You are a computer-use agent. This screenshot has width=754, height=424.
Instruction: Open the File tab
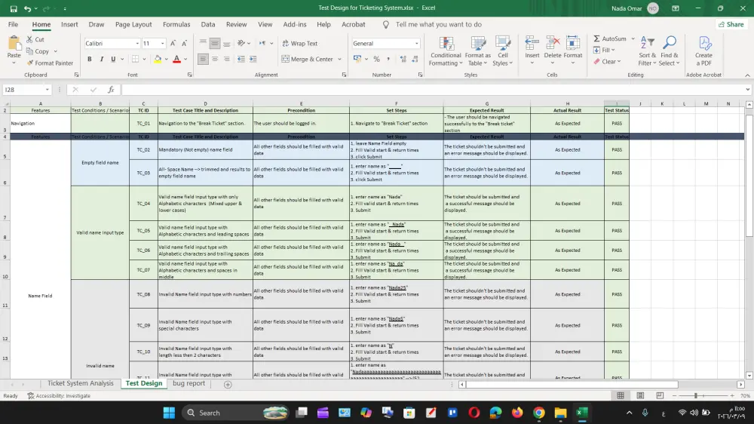point(13,25)
